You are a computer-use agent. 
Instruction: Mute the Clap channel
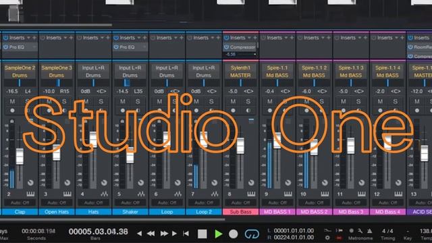(12, 101)
